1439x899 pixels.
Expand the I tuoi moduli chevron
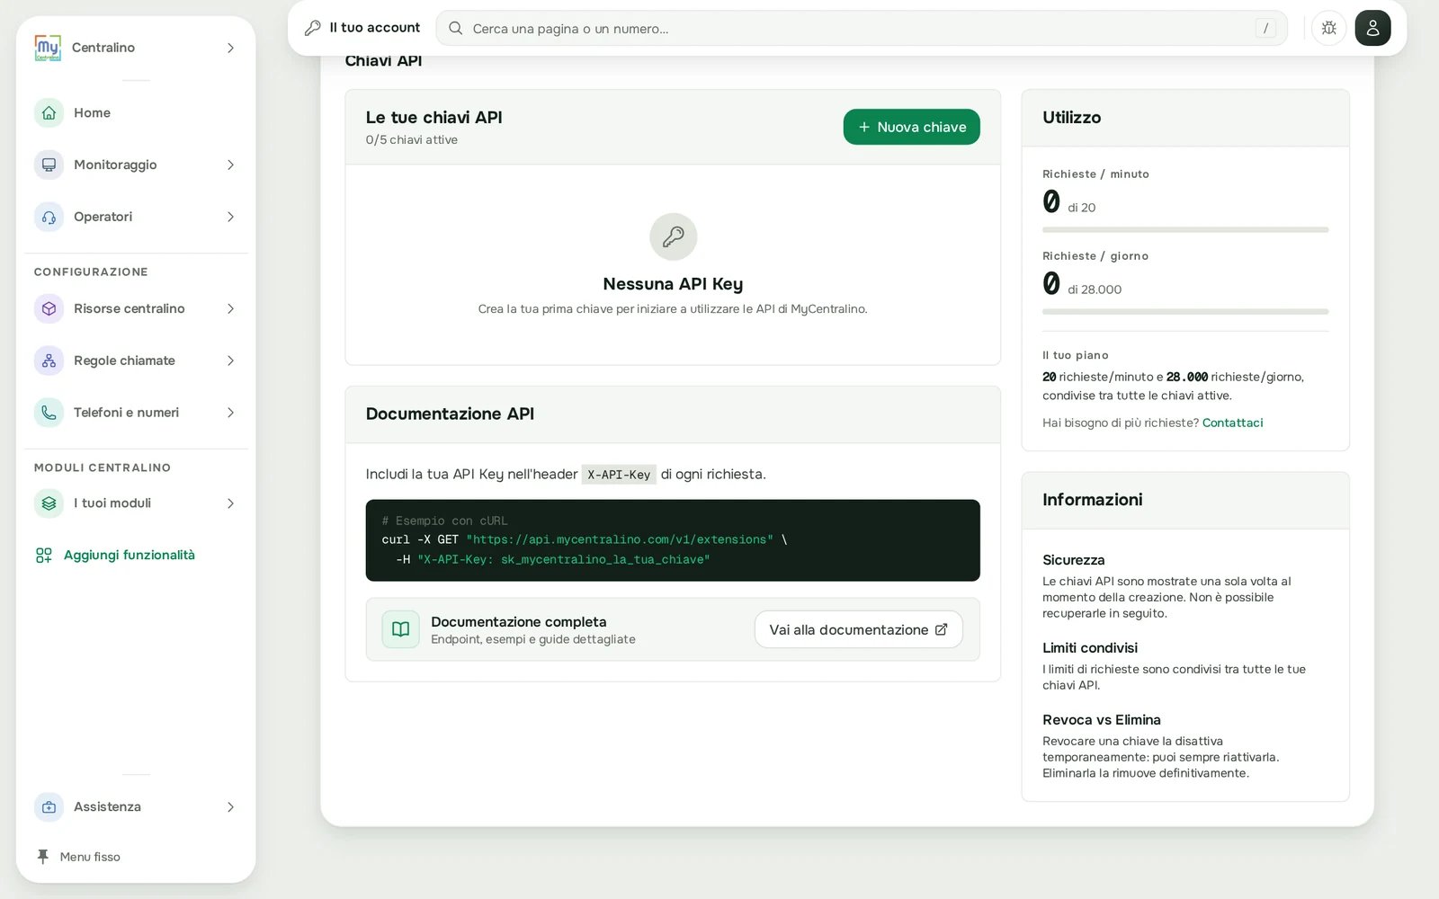(x=230, y=503)
